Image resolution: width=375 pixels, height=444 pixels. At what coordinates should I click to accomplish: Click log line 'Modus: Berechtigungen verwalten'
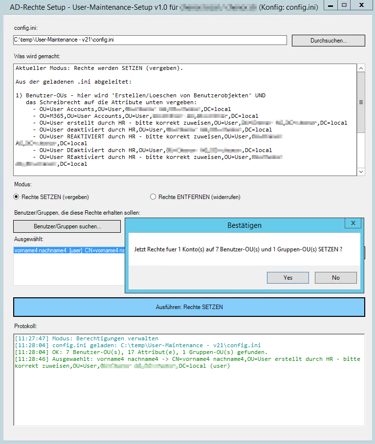click(87, 338)
